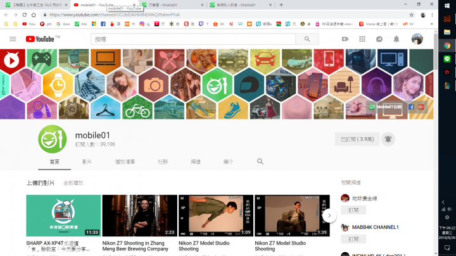Open the Facebook bookmark icon
The height and width of the screenshot is (256, 456).
point(103,24)
